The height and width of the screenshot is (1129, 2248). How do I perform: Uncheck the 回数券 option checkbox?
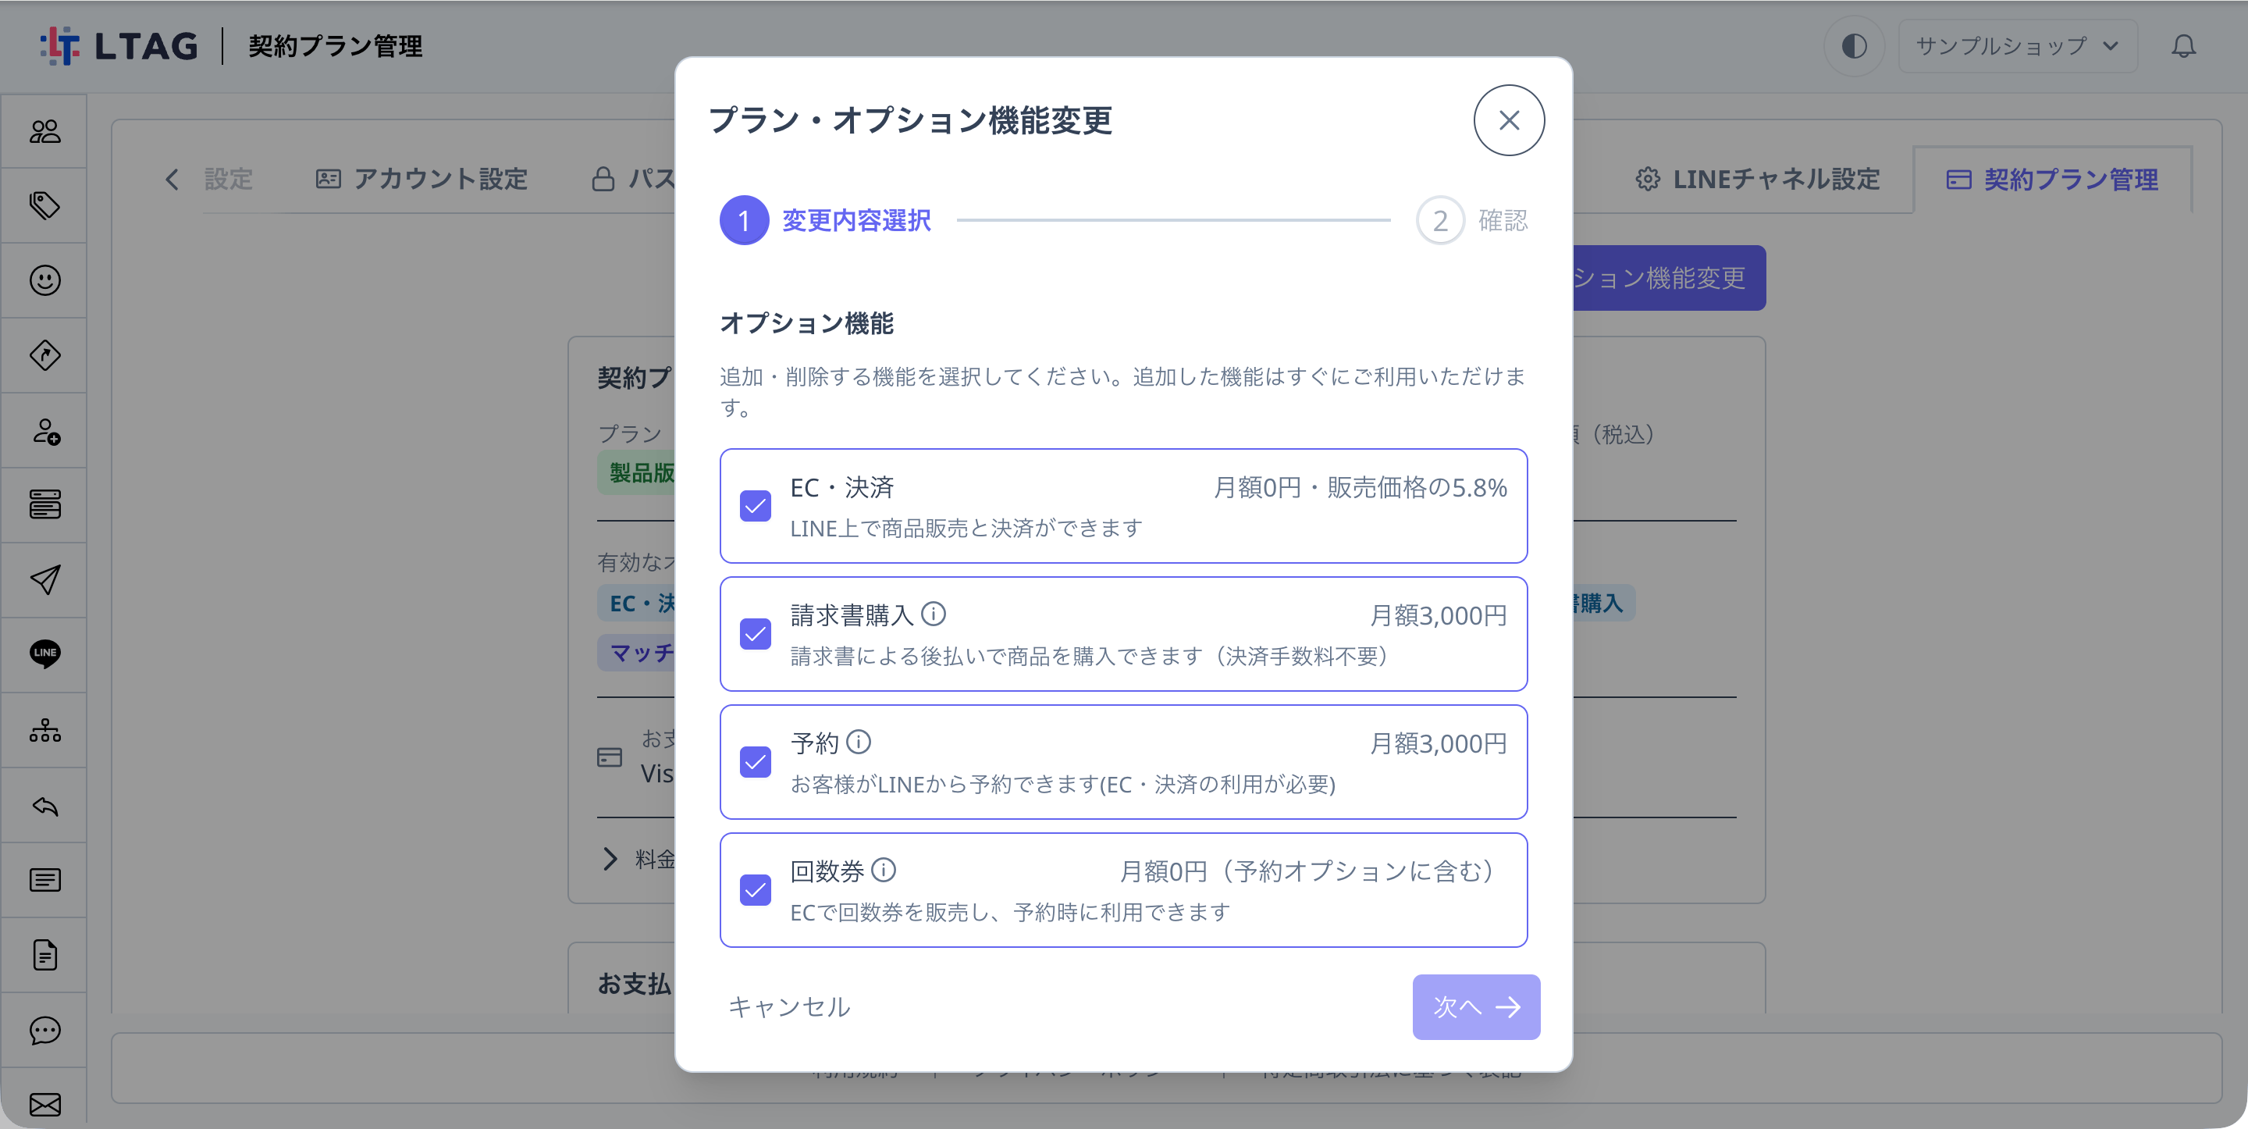click(755, 891)
